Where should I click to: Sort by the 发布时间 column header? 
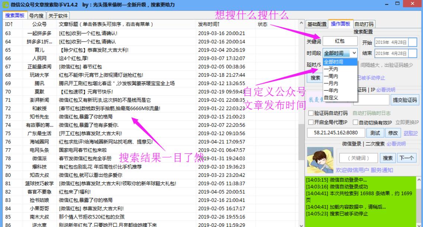pos(226,24)
